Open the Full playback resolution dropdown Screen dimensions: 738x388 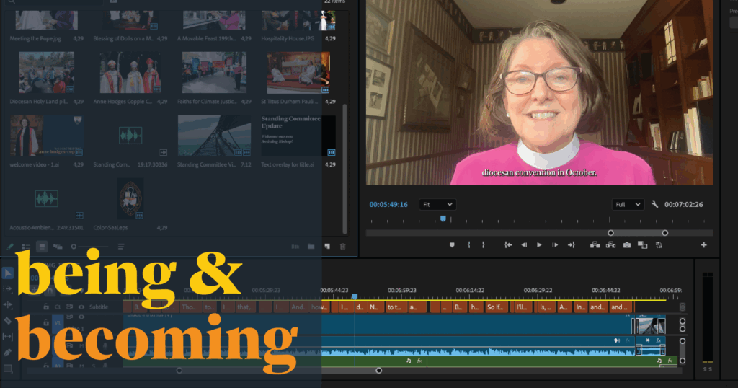click(x=628, y=205)
